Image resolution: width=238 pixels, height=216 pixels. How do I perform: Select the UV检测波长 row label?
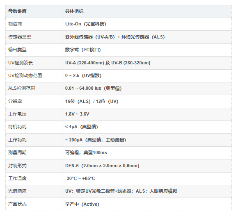click(x=21, y=63)
